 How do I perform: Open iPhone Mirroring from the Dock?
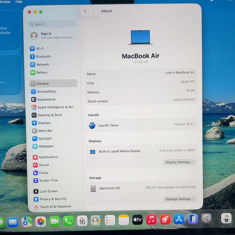coord(193,219)
